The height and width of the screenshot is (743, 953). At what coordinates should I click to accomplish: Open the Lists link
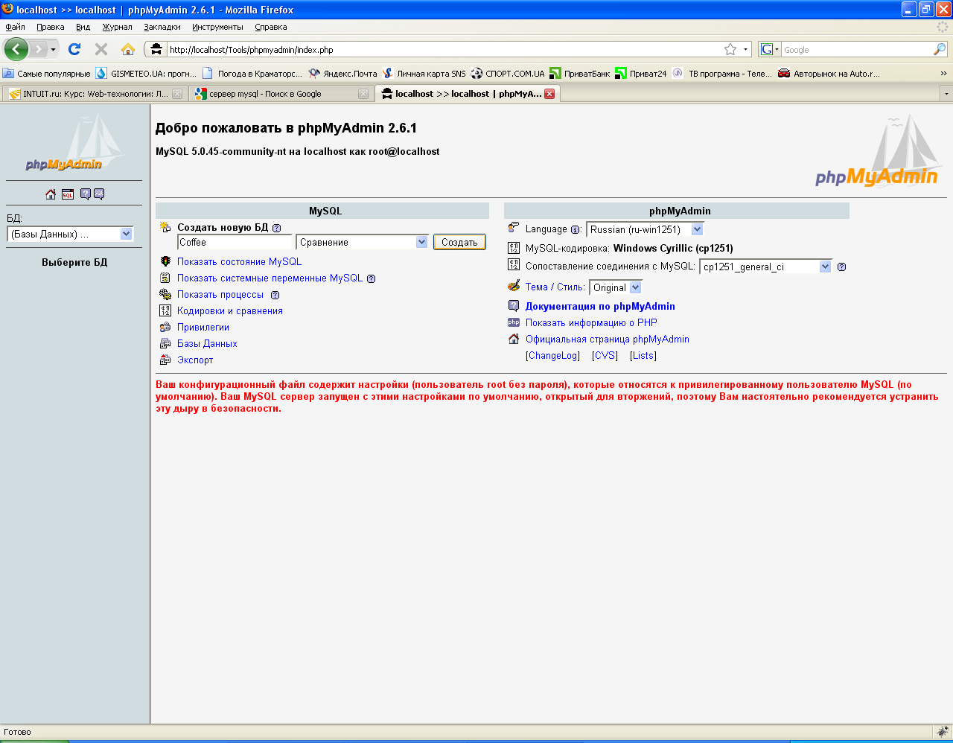pos(643,355)
